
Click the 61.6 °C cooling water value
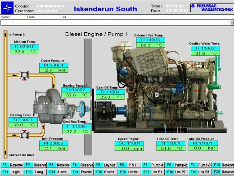click(x=205, y=53)
